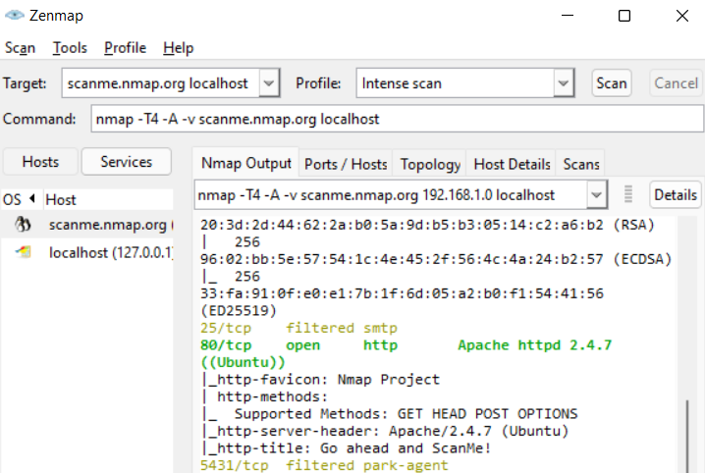This screenshot has height=473, width=705.
Task: Click the 'Supported Methods: GET HEAD POST OPTIONS' line
Action: point(390,413)
